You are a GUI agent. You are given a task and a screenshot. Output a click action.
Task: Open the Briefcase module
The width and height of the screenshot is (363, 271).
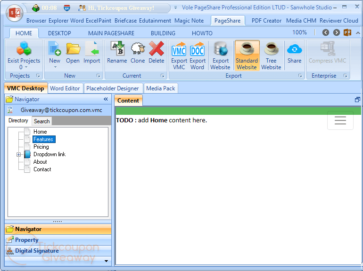coord(126,21)
